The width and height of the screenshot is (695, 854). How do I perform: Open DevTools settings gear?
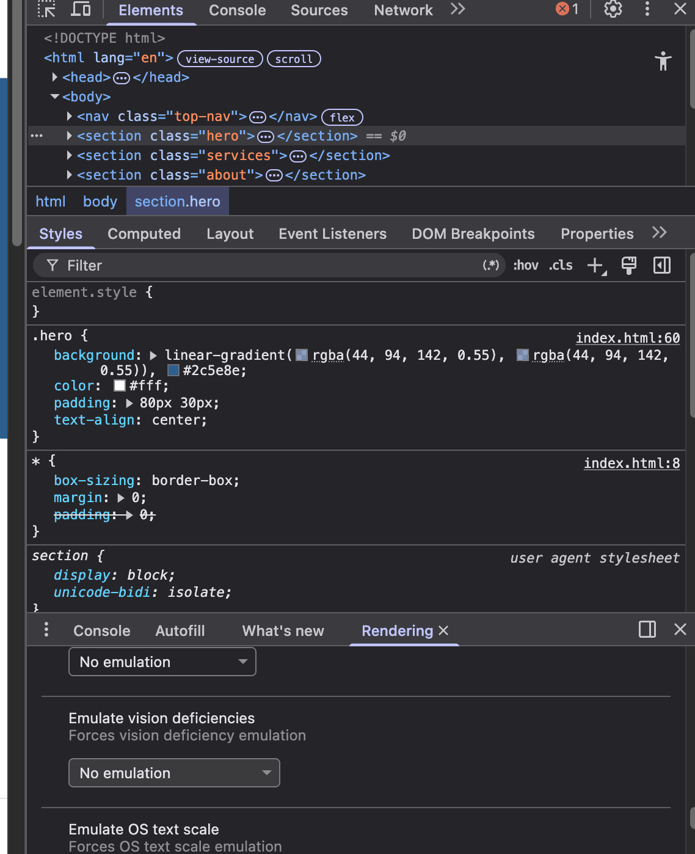tap(613, 9)
